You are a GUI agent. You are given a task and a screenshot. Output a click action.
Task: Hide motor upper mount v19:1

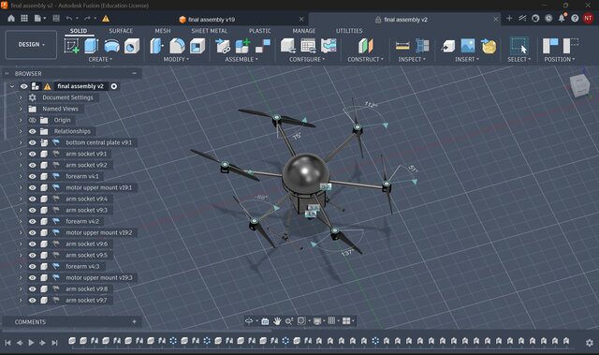pos(33,187)
